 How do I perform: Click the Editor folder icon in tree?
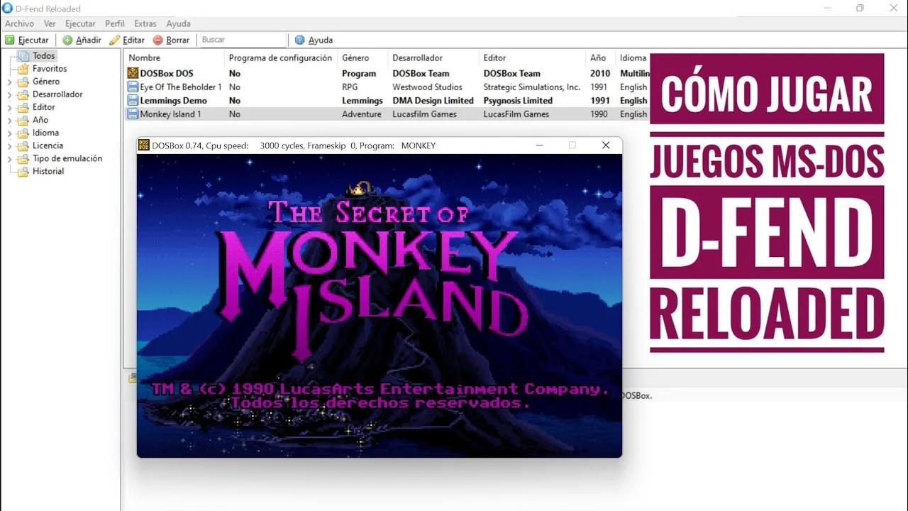23,107
